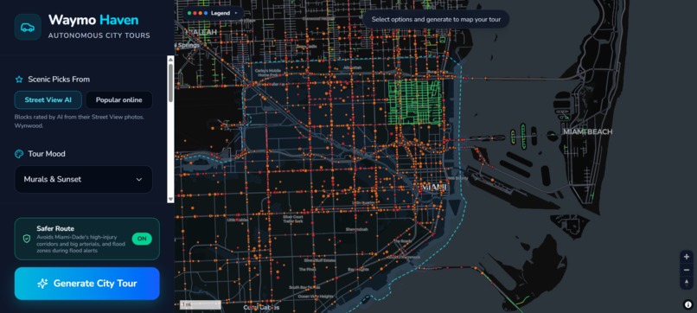The height and width of the screenshot is (313, 697).
Task: Turn off the Safer Route ON switch
Action: coord(142,239)
